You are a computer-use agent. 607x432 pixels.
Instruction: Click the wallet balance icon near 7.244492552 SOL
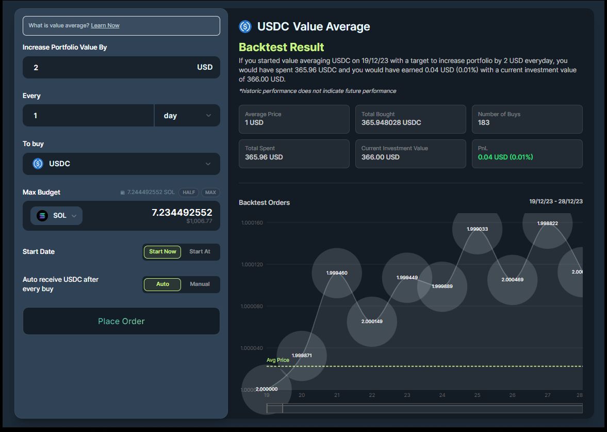click(x=122, y=193)
